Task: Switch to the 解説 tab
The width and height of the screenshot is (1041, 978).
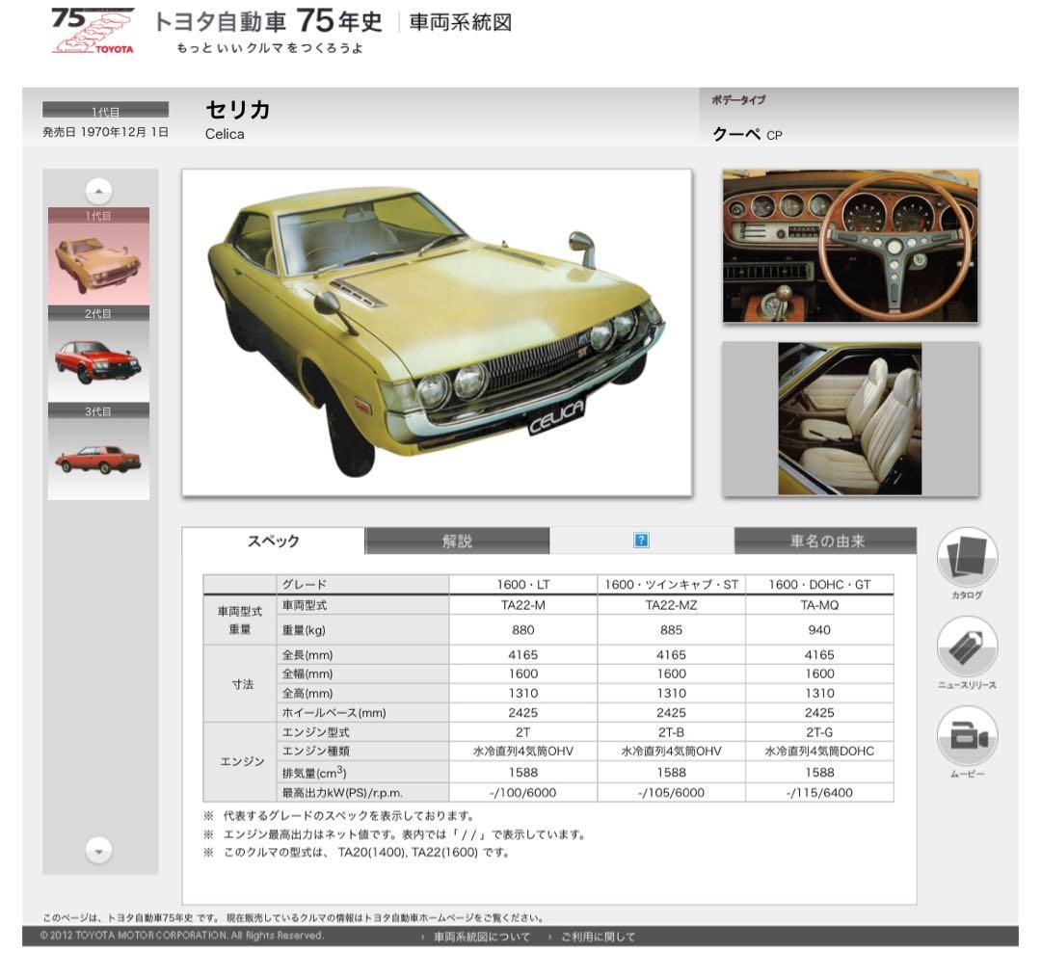Action: tap(458, 542)
